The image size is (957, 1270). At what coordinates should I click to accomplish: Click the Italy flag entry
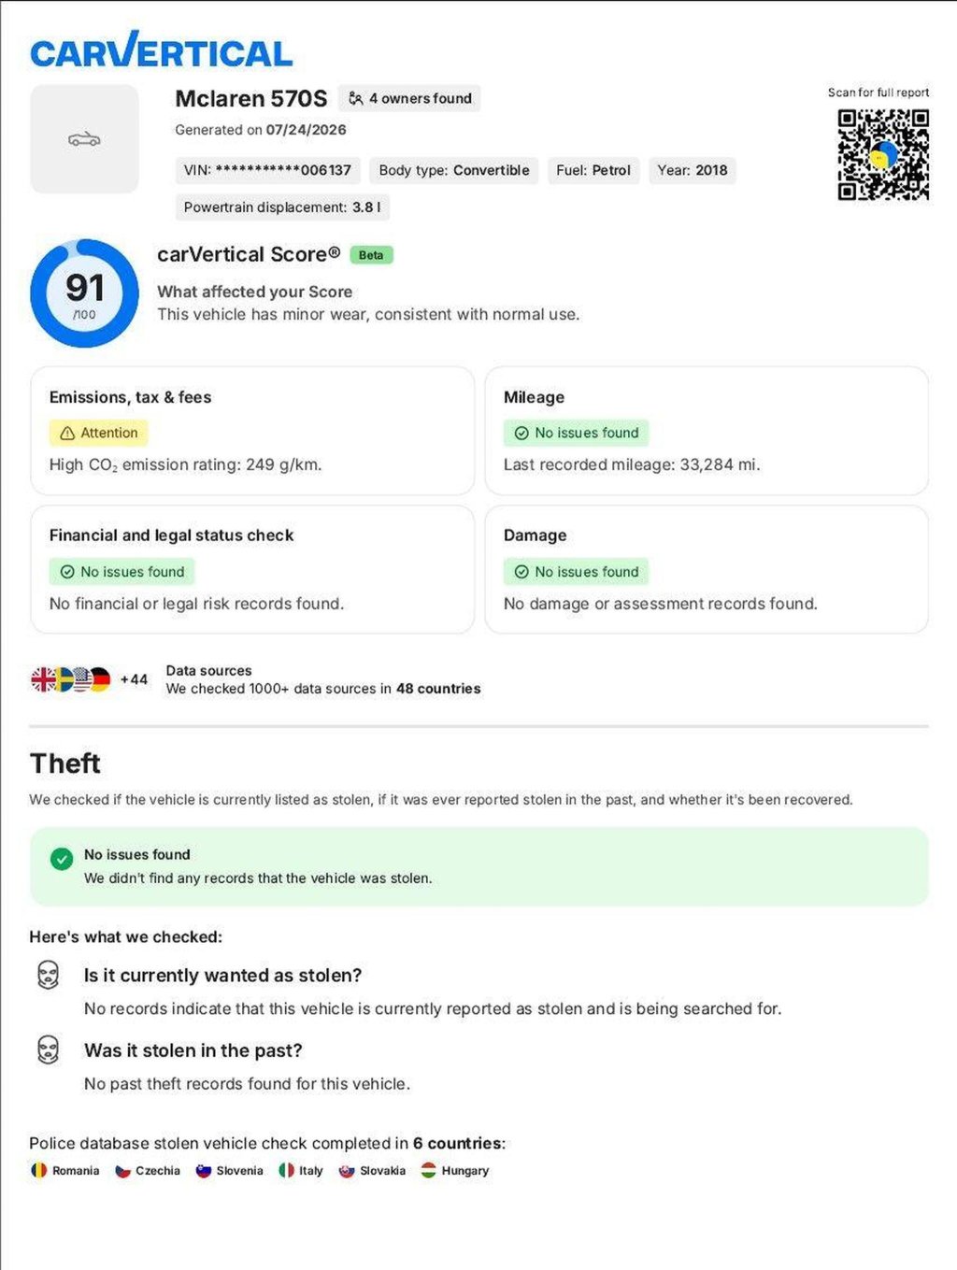301,1170
